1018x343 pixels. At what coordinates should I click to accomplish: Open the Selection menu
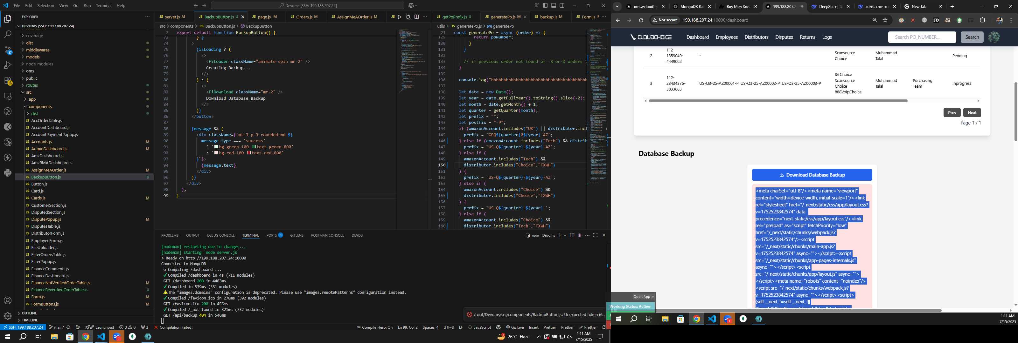45,5
